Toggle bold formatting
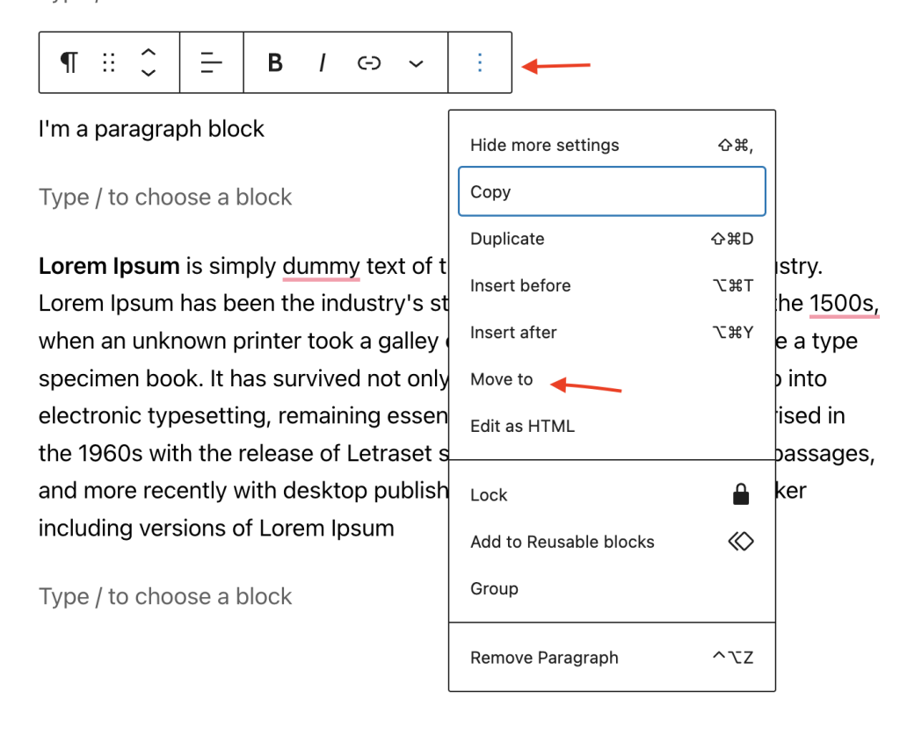This screenshot has width=900, height=748. coord(274,62)
